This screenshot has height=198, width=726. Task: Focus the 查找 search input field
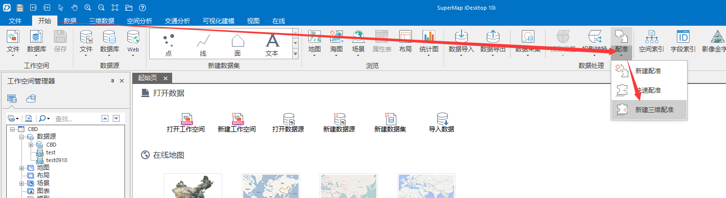click(x=75, y=118)
